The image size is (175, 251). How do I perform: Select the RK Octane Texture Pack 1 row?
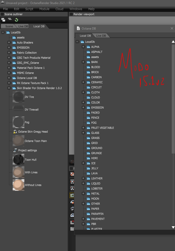coord(30,83)
